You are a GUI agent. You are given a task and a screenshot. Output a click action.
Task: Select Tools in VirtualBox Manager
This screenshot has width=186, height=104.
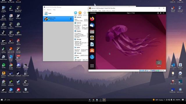click(x=58, y=13)
